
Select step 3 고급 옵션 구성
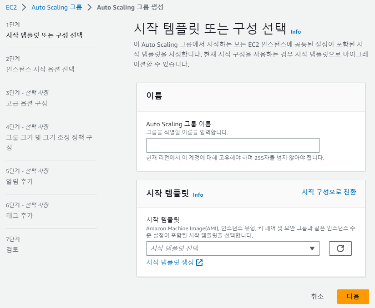[26, 104]
